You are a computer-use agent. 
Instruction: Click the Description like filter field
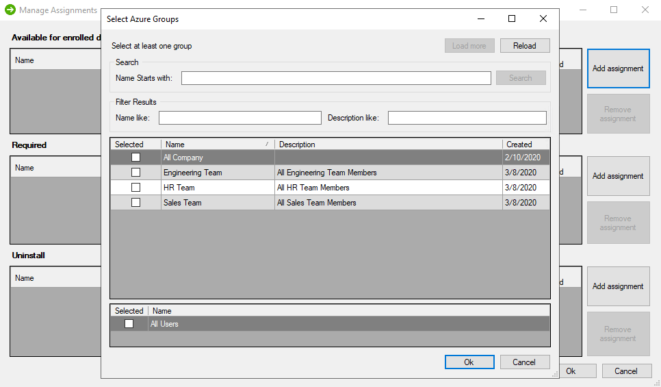point(467,118)
